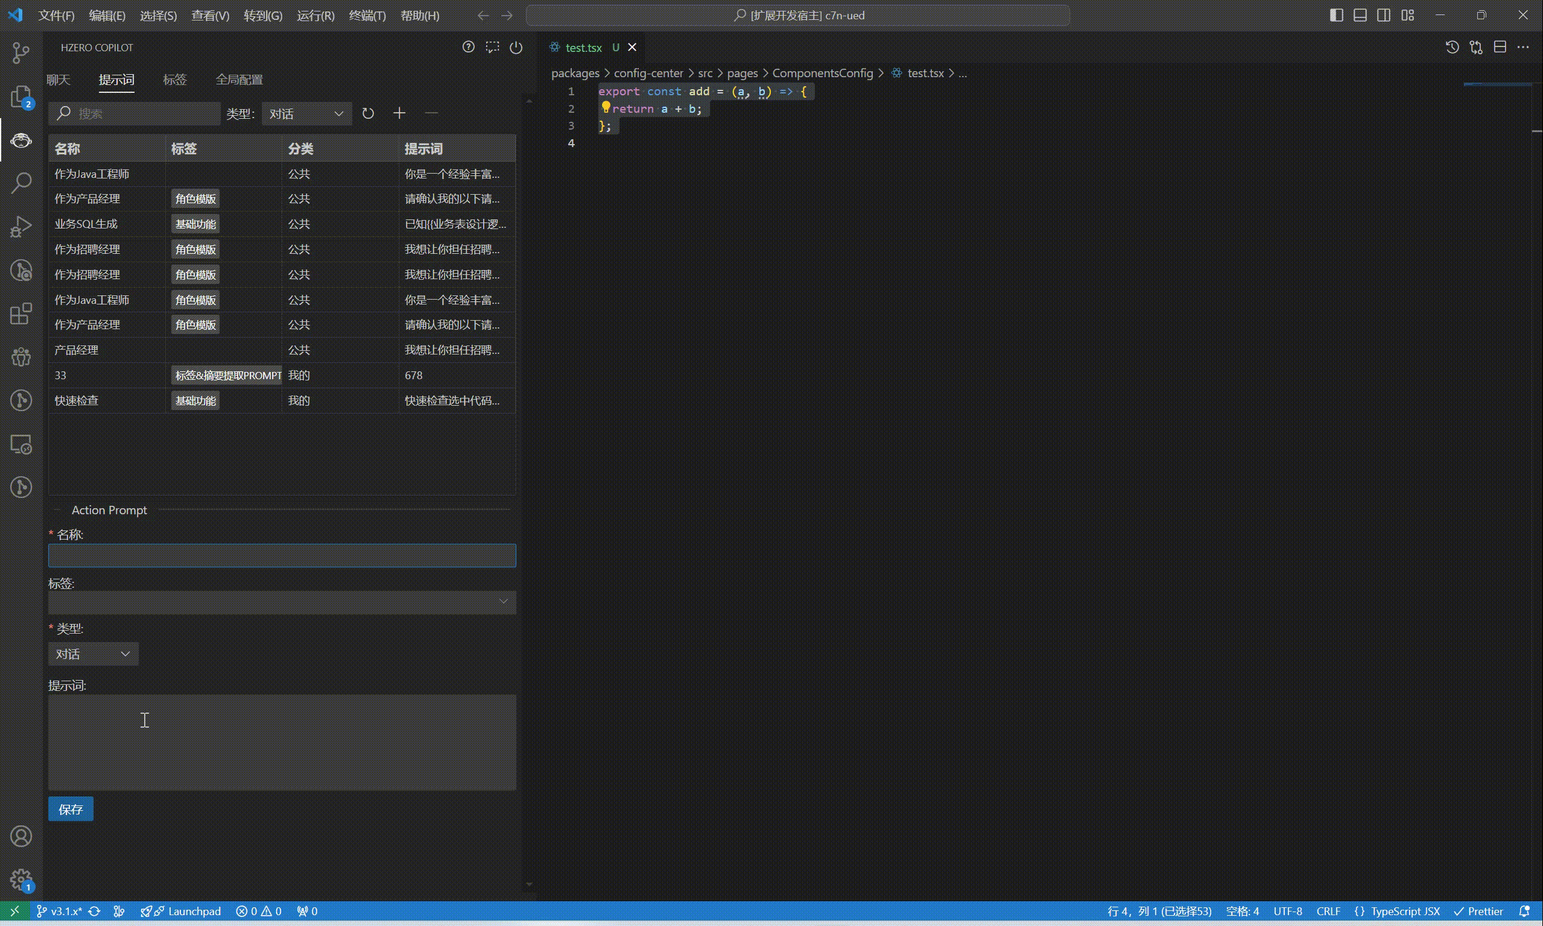Switch to the 全局配置 tab
Screen dimensions: 1543x926
[x=239, y=80]
